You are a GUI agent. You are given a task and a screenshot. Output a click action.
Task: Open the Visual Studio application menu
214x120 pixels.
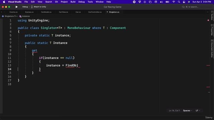(x=15, y=2)
